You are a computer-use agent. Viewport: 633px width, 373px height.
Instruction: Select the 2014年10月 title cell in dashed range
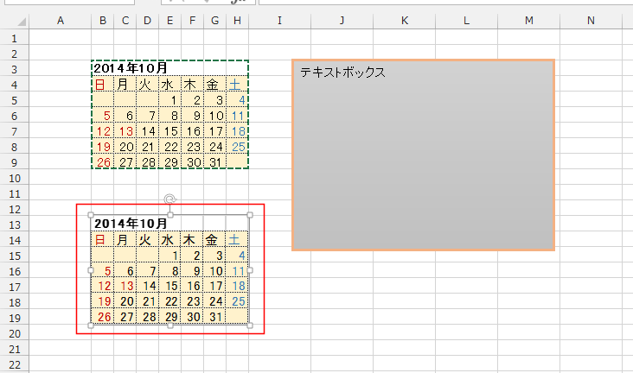[x=103, y=68]
